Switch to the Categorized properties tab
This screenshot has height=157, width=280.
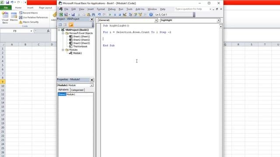point(77,90)
